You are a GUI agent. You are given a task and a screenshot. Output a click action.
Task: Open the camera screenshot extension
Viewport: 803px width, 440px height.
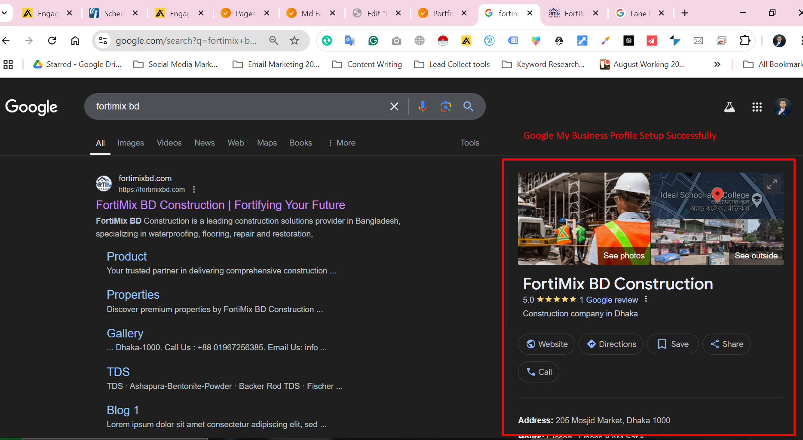pyautogui.click(x=396, y=41)
